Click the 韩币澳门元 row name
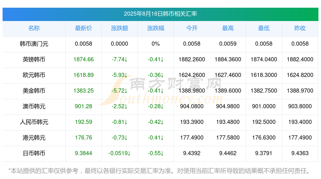This screenshot has height=179, width=321. point(34,44)
